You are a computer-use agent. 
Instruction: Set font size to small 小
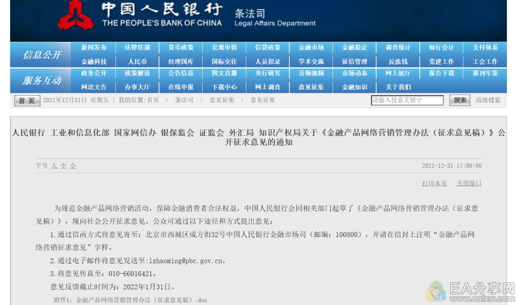[73, 166]
